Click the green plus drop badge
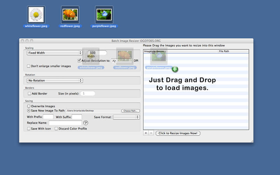280x175 pixels. coord(175,69)
